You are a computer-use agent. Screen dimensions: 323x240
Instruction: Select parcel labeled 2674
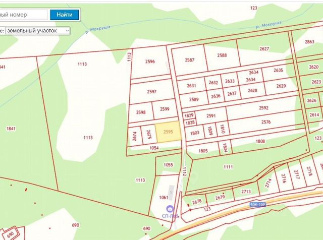click(x=135, y=136)
